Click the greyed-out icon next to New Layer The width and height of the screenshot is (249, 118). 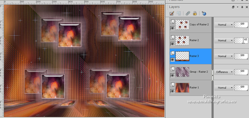pyautogui.click(x=179, y=13)
